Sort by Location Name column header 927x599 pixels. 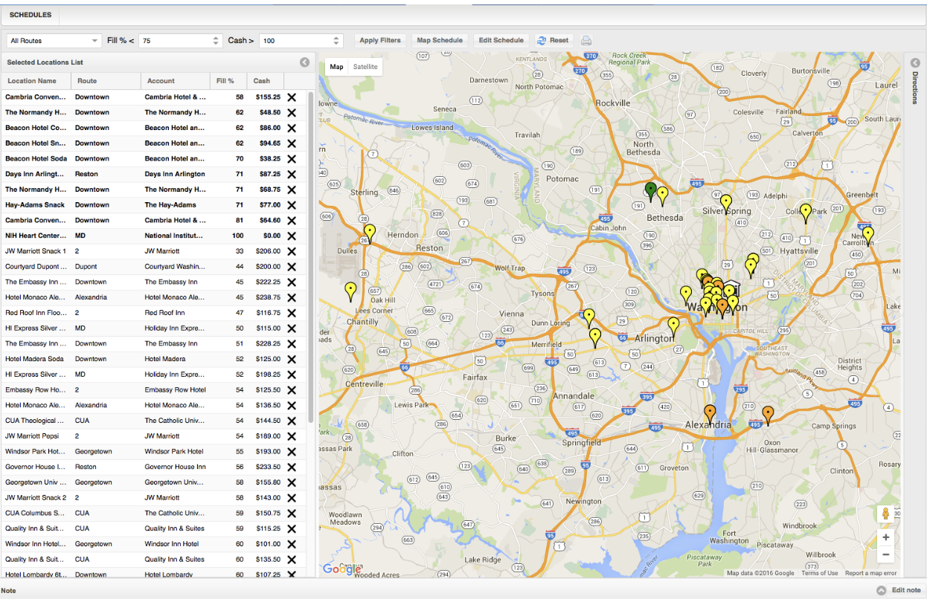point(36,81)
